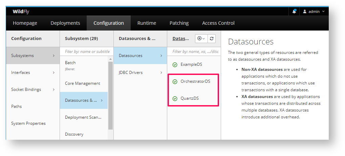Click the green status icon beside OrchestratorDS

(x=175, y=82)
